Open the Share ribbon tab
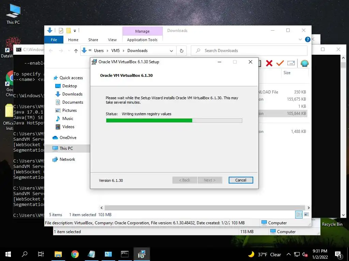The height and width of the screenshot is (261, 349). [93, 40]
